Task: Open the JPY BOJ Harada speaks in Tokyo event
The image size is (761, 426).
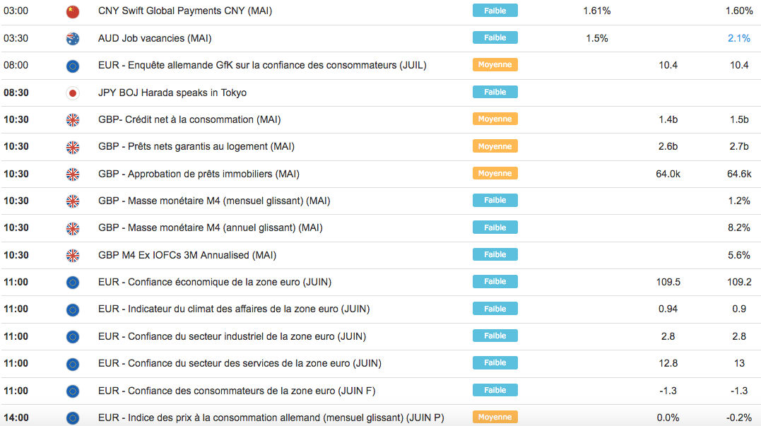Action: pos(172,93)
